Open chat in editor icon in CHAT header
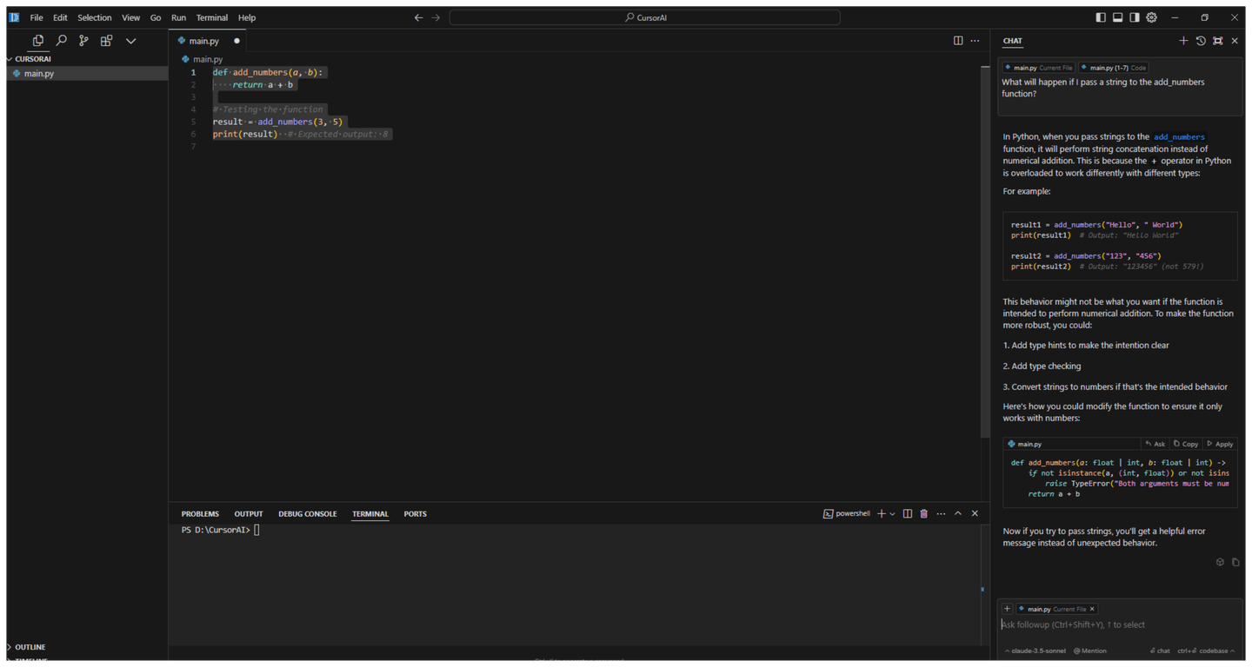 pos(1217,41)
